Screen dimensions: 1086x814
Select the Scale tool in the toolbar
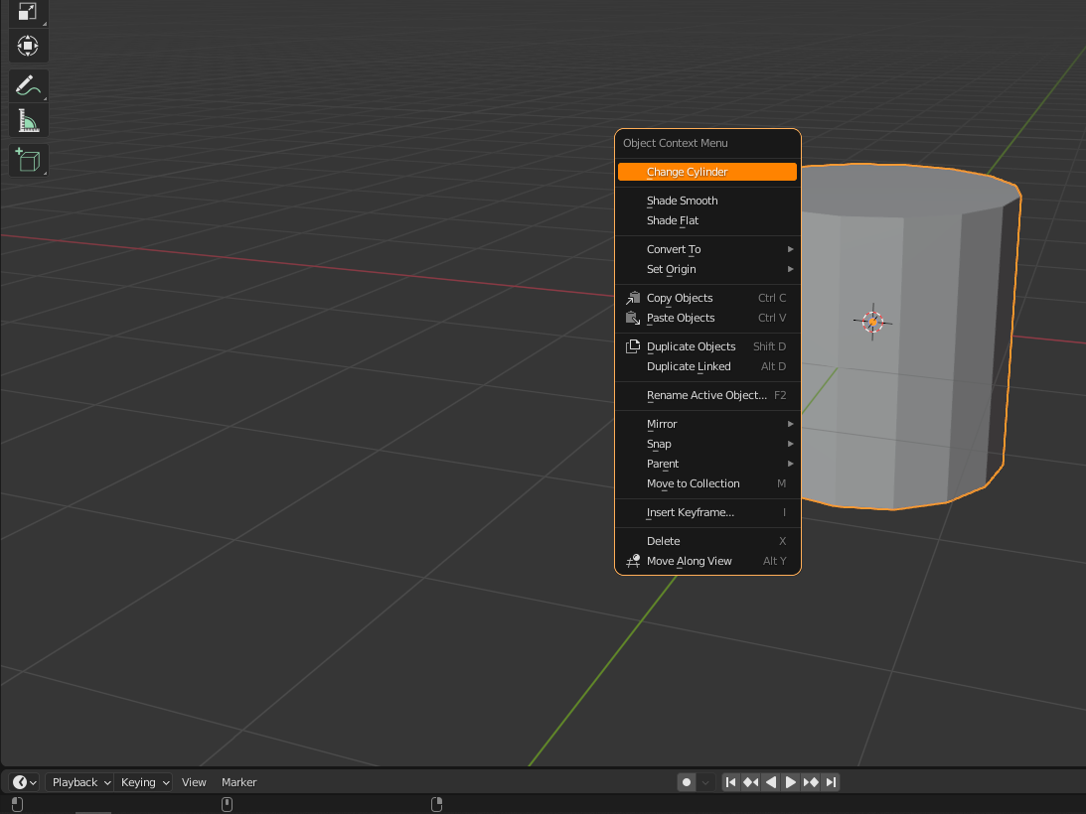pos(28,13)
